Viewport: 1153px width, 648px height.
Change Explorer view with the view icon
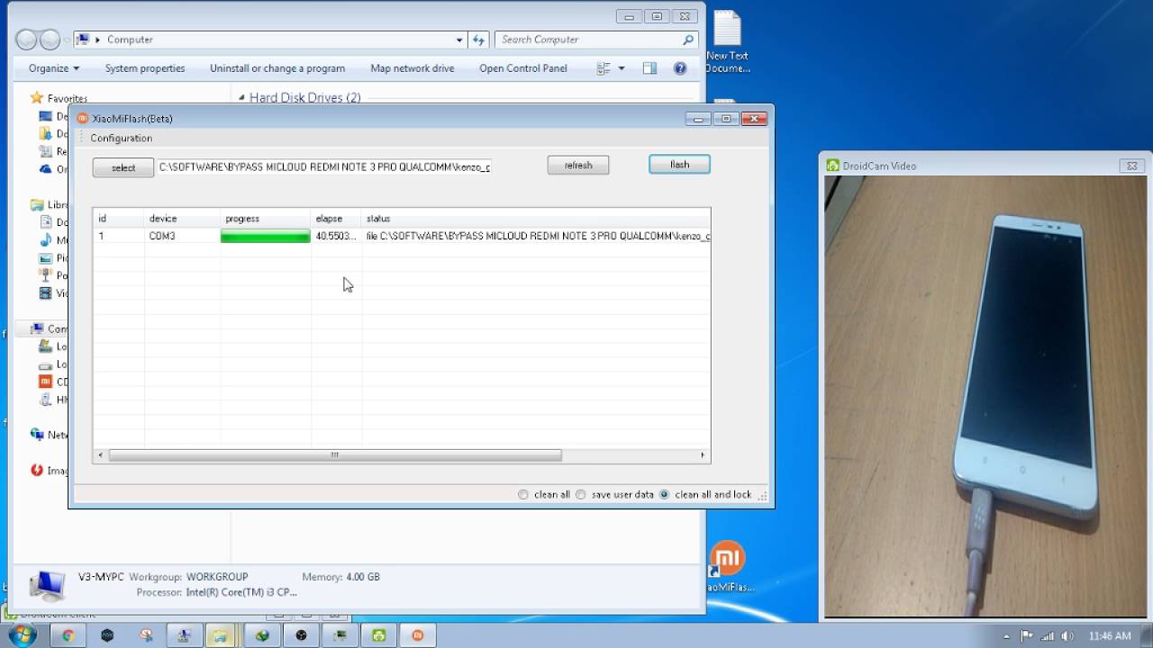pos(604,68)
